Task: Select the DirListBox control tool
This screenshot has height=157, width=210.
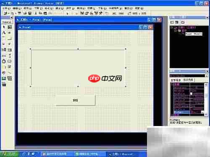Action: [4, 67]
